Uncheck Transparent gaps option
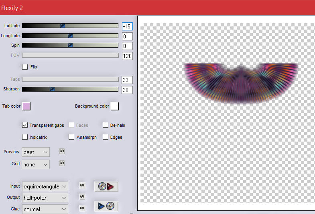This screenshot has height=214, width=315. (25, 125)
